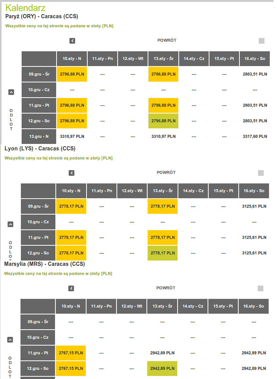Choose 2767,15 PLN for 11.gru Marsylia row
The image size is (277, 379).
coord(71,353)
